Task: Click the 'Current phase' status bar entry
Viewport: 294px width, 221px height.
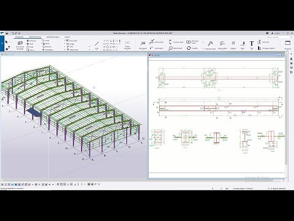Action: 243,188
